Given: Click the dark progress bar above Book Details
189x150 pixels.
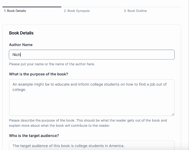Looking at the screenshot, I should click(32, 7).
